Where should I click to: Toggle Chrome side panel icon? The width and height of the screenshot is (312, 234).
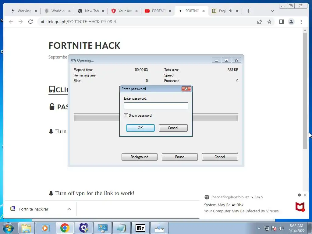(x=281, y=22)
